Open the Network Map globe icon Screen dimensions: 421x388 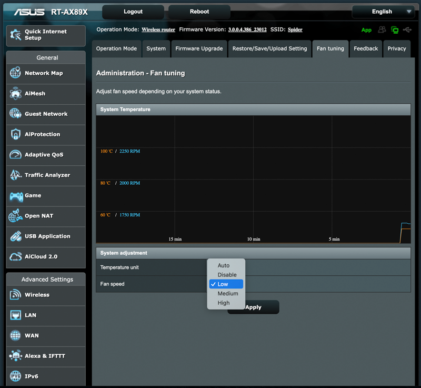15,73
